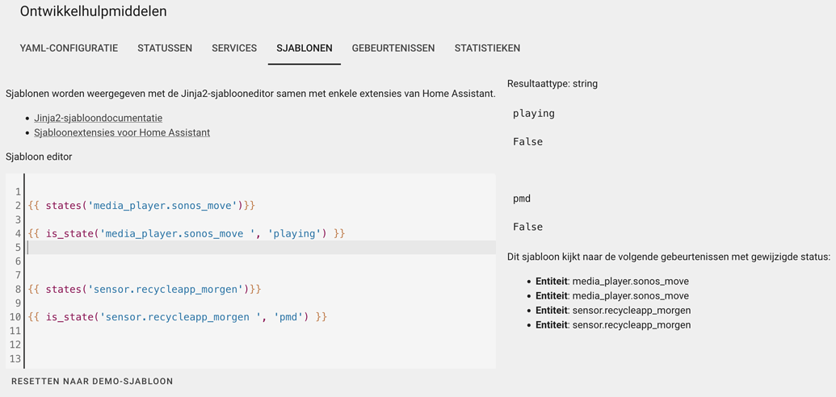836x397 pixels.
Task: Click RESETTEN NAAR DEMO-SJABLOON button
Action: 92,382
